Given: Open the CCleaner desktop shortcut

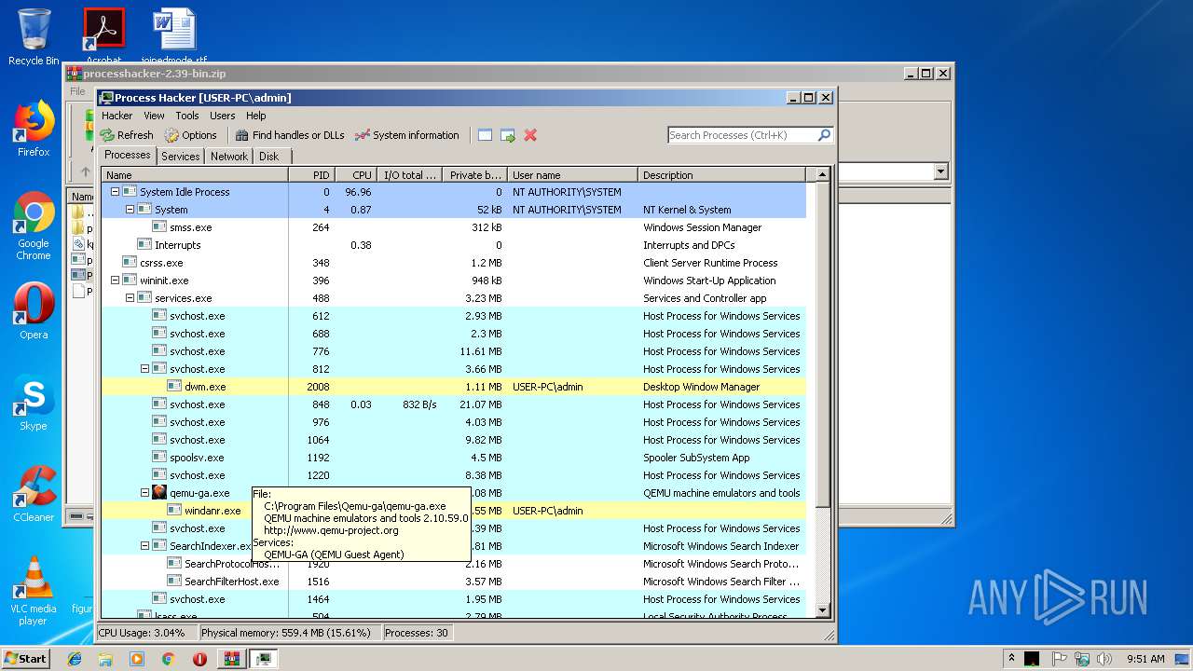Looking at the screenshot, I should pyautogui.click(x=34, y=494).
